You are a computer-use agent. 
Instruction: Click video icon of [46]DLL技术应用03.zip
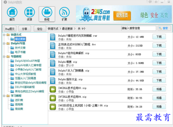point(53,89)
